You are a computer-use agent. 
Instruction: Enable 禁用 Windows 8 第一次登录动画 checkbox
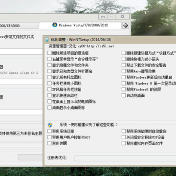click(124, 84)
